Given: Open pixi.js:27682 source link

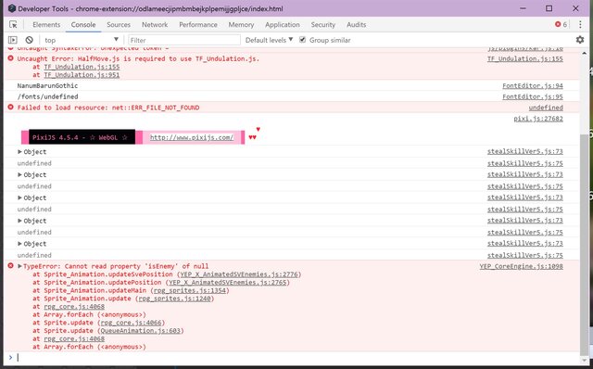Looking at the screenshot, I should click(538, 119).
